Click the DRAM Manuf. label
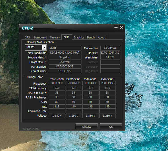 (x=38, y=62)
